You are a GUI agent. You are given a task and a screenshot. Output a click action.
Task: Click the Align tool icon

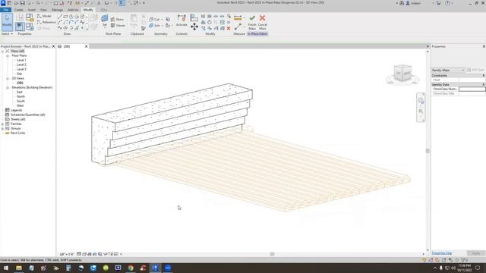click(194, 17)
